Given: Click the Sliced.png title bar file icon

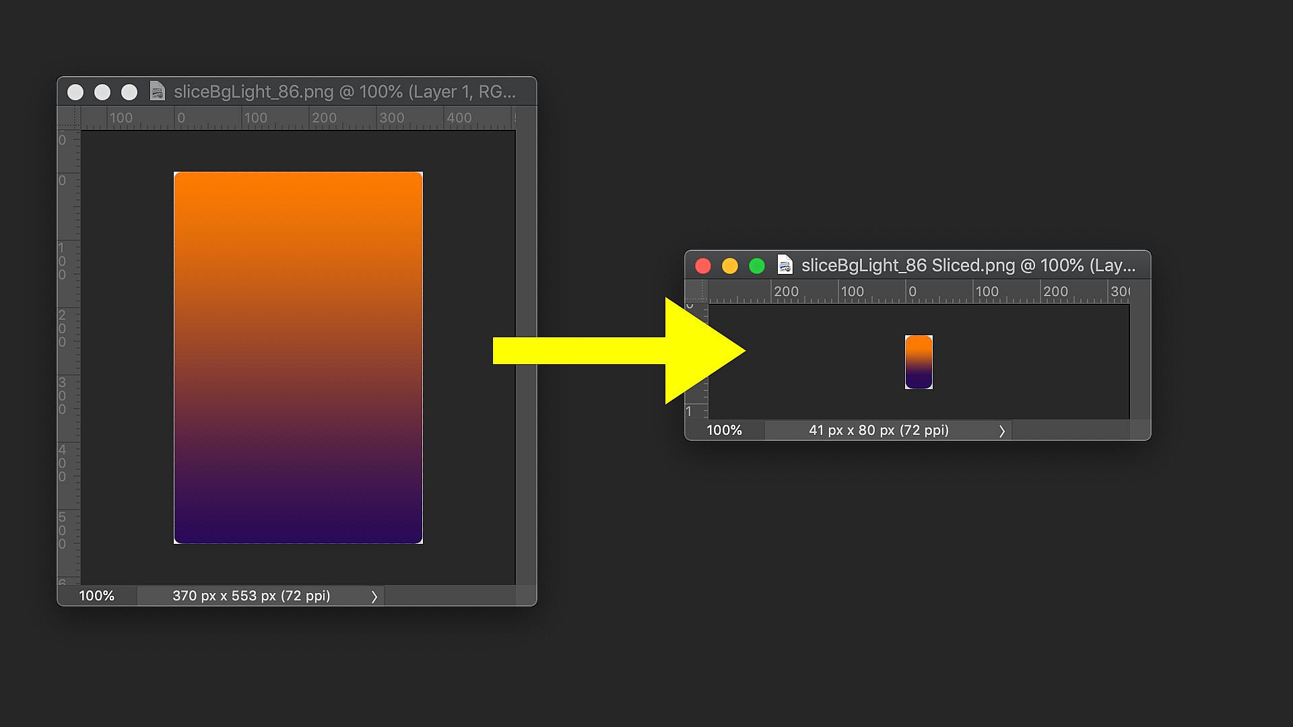Looking at the screenshot, I should tap(785, 265).
